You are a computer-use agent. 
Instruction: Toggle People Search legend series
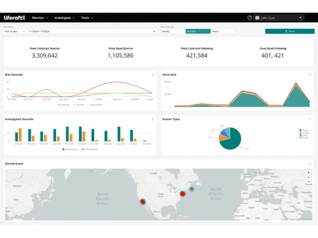[71, 149]
